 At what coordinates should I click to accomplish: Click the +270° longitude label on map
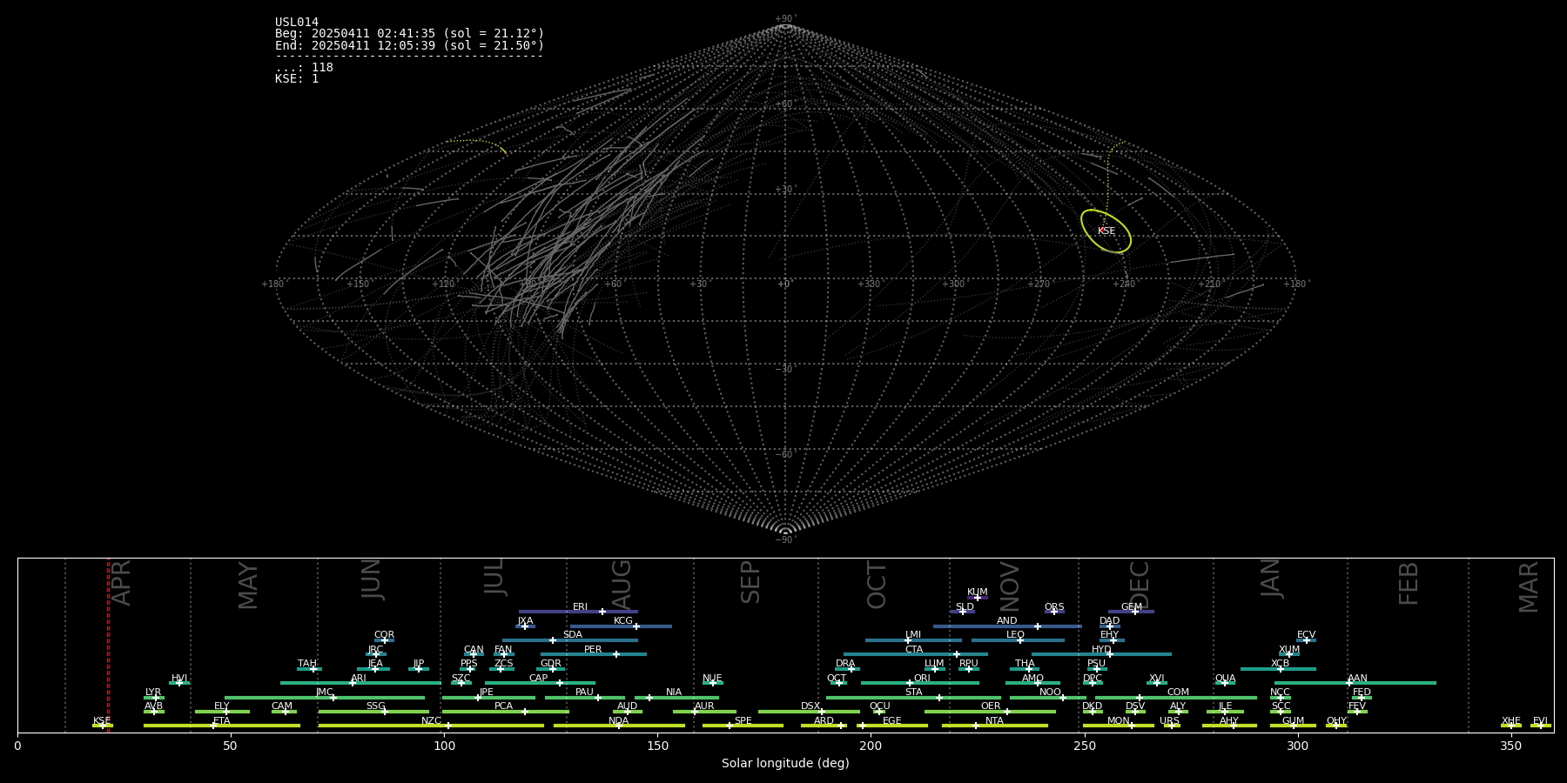1039,284
